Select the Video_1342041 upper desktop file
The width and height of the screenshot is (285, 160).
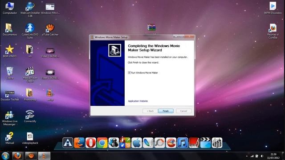50,52
